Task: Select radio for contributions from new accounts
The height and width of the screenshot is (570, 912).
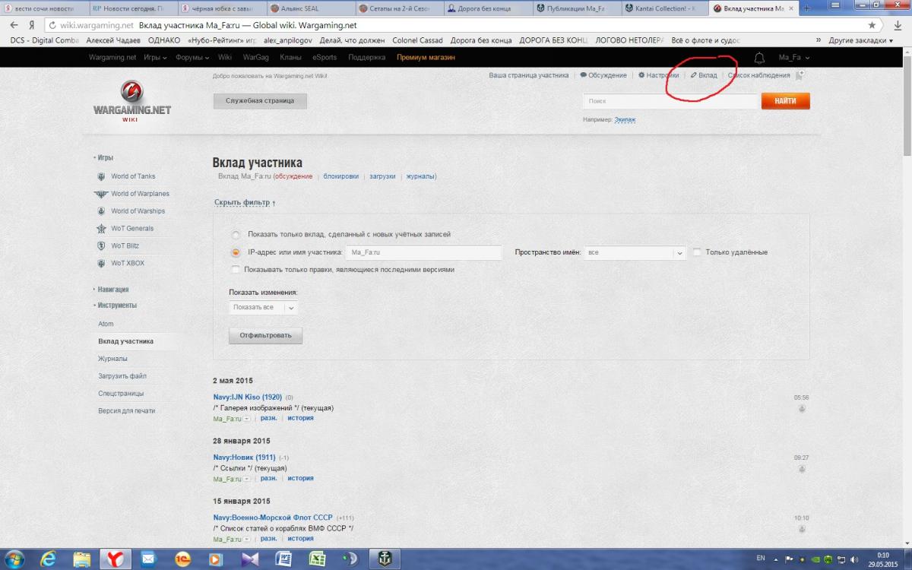Action: [236, 234]
